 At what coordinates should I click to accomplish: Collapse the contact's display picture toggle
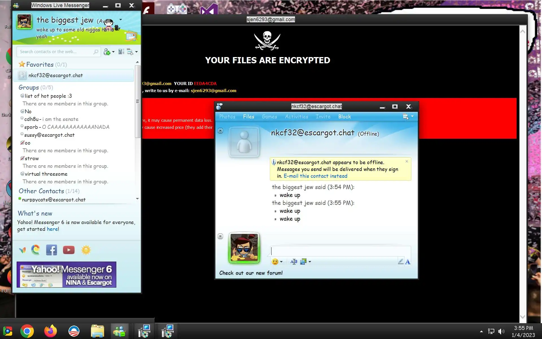coord(220,131)
